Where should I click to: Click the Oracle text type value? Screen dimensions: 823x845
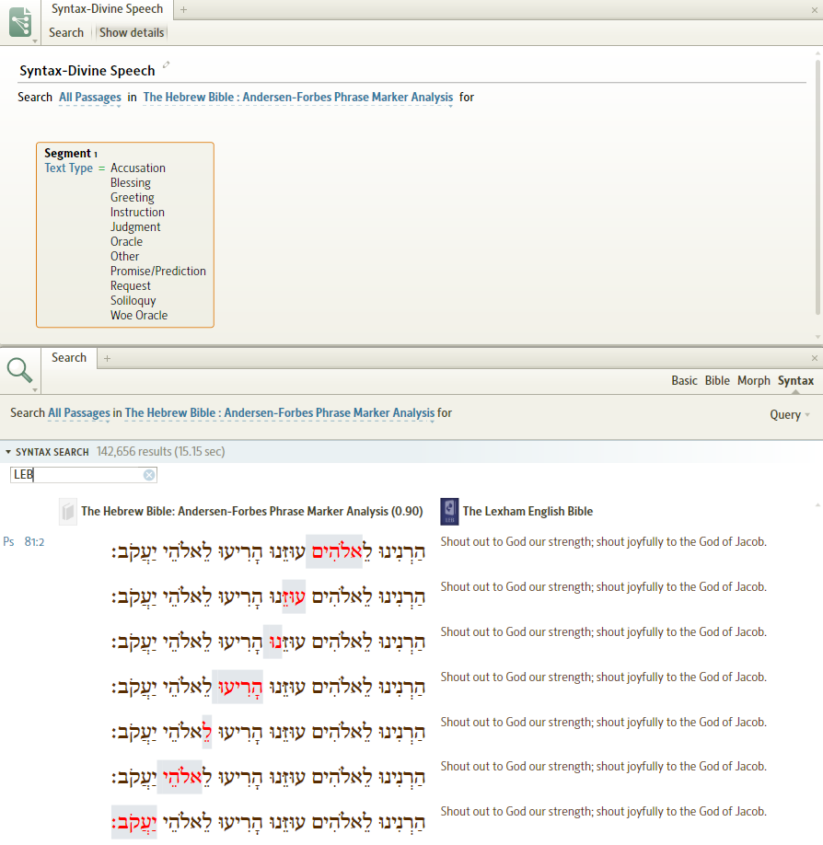tap(127, 241)
